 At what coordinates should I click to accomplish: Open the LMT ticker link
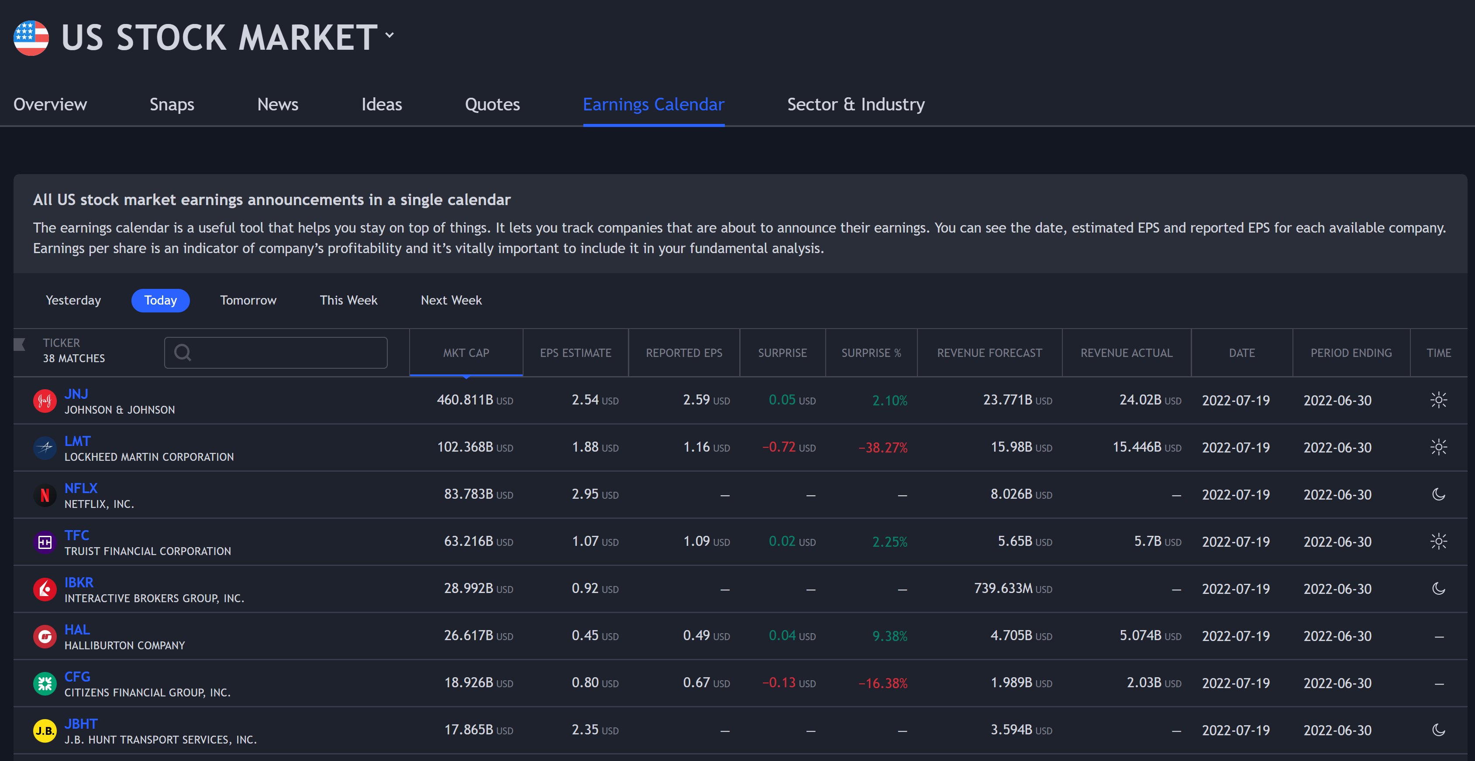click(77, 441)
